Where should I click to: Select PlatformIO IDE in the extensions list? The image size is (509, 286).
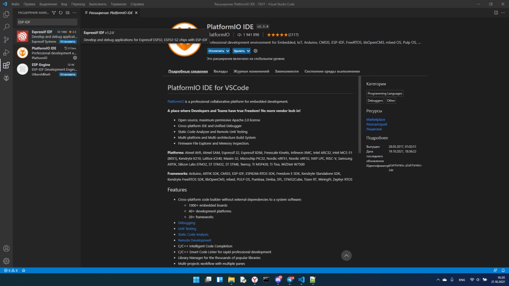[47, 53]
